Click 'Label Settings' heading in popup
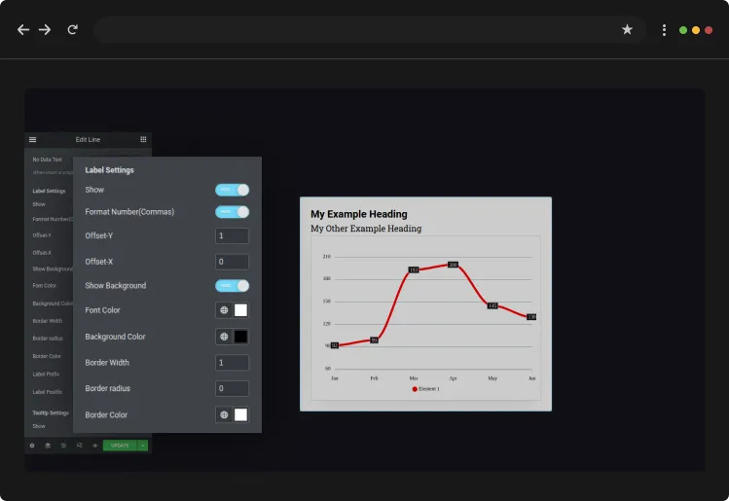Image resolution: width=729 pixels, height=501 pixels. pos(109,170)
